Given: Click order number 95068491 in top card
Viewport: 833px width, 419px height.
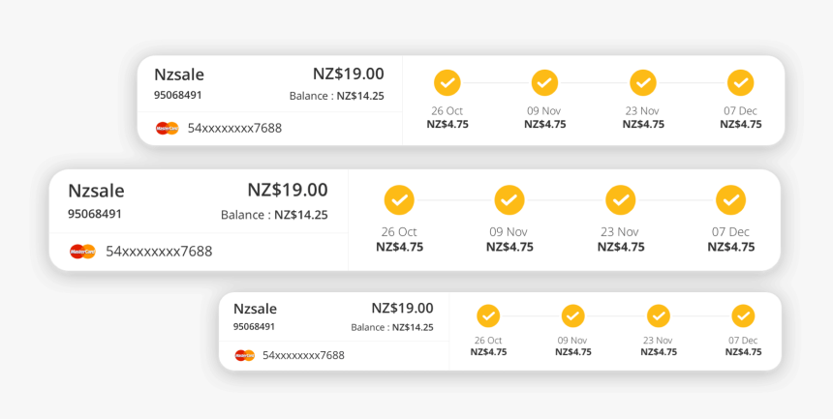Looking at the screenshot, I should click(178, 95).
